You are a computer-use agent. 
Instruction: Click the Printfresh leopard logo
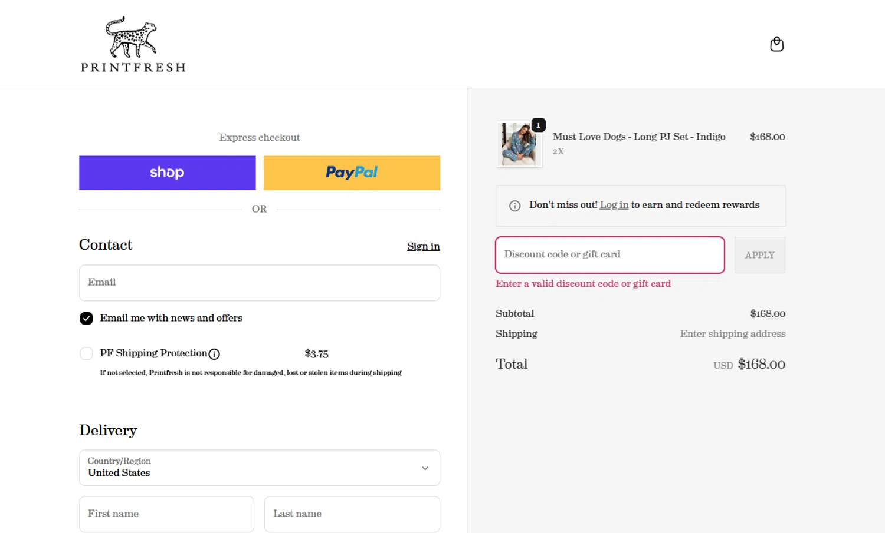[133, 44]
